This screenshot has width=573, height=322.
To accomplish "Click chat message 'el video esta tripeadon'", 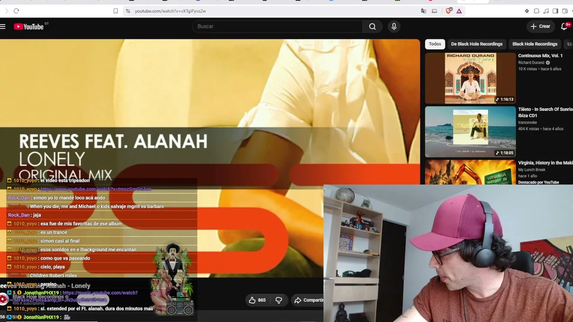I will tap(65, 181).
